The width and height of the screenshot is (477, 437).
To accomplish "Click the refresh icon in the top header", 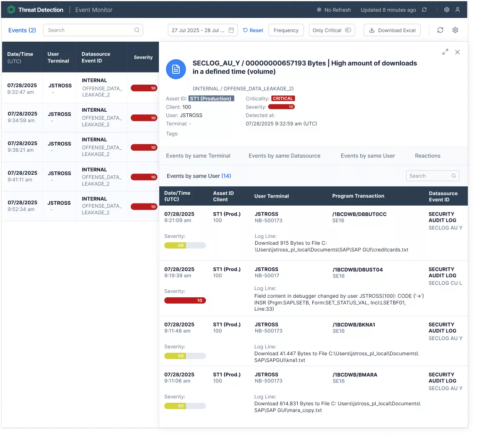I will point(424,10).
